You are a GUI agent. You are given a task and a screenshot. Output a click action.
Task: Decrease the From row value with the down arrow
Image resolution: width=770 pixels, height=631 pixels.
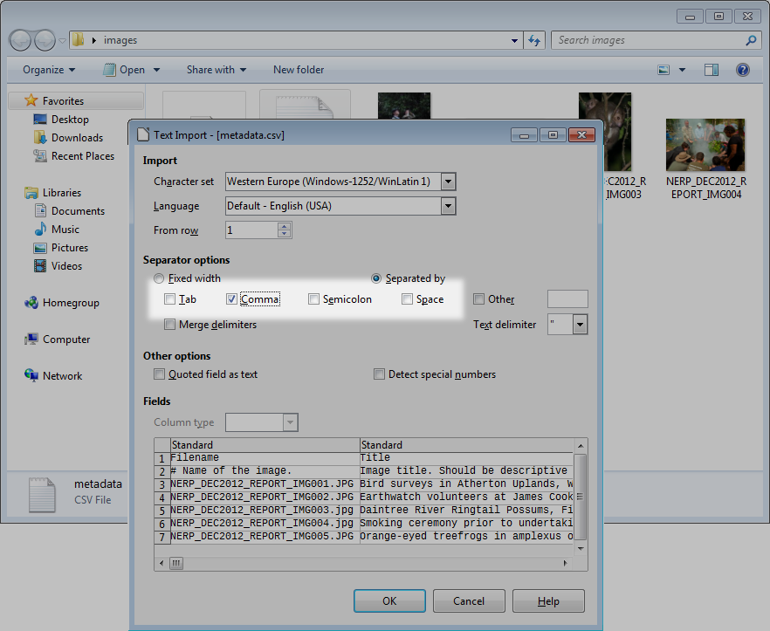(x=284, y=234)
